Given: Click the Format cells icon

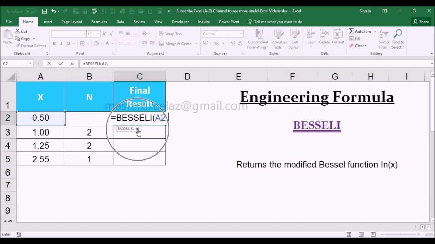Looking at the screenshot, I should click(x=338, y=35).
